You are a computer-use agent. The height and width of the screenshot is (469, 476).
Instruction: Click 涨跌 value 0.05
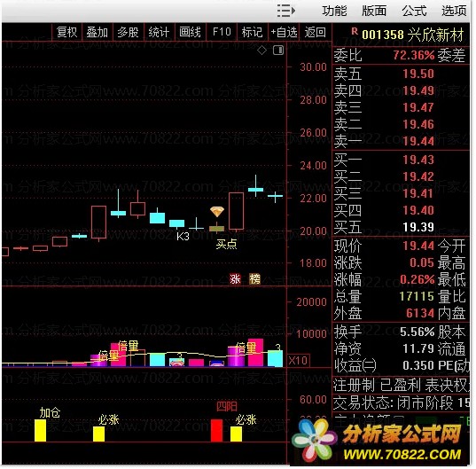click(422, 262)
